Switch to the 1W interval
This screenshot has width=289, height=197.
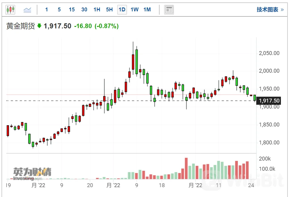134,10
